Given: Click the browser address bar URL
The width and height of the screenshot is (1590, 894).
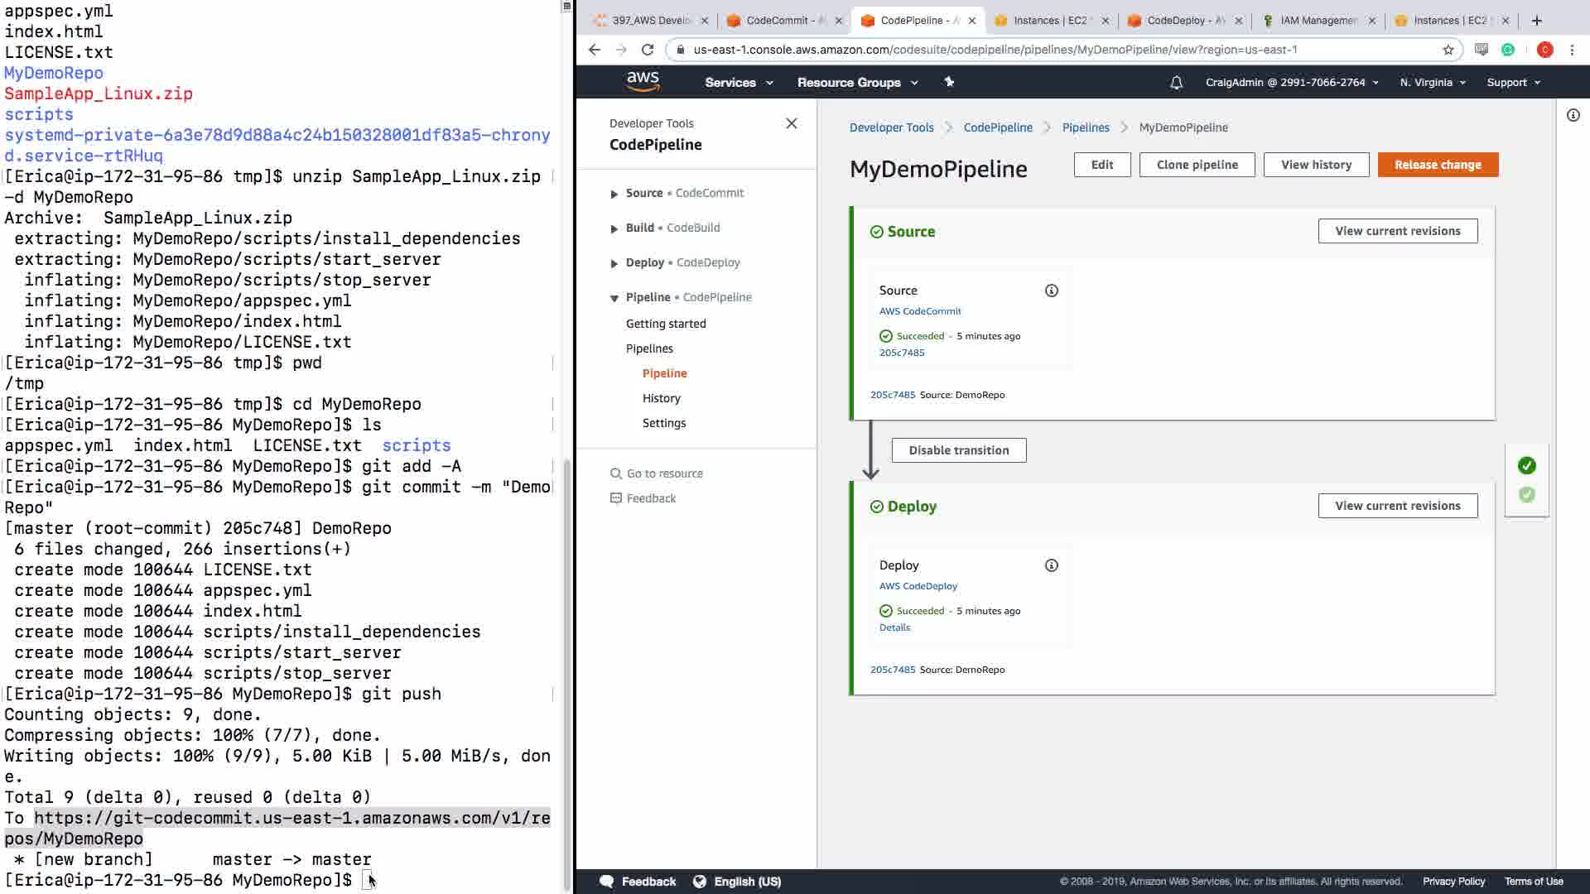Looking at the screenshot, I should pyautogui.click(x=994, y=50).
